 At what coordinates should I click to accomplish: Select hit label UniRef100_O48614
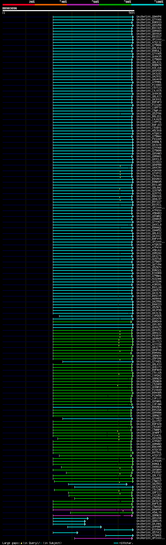point(149,467)
